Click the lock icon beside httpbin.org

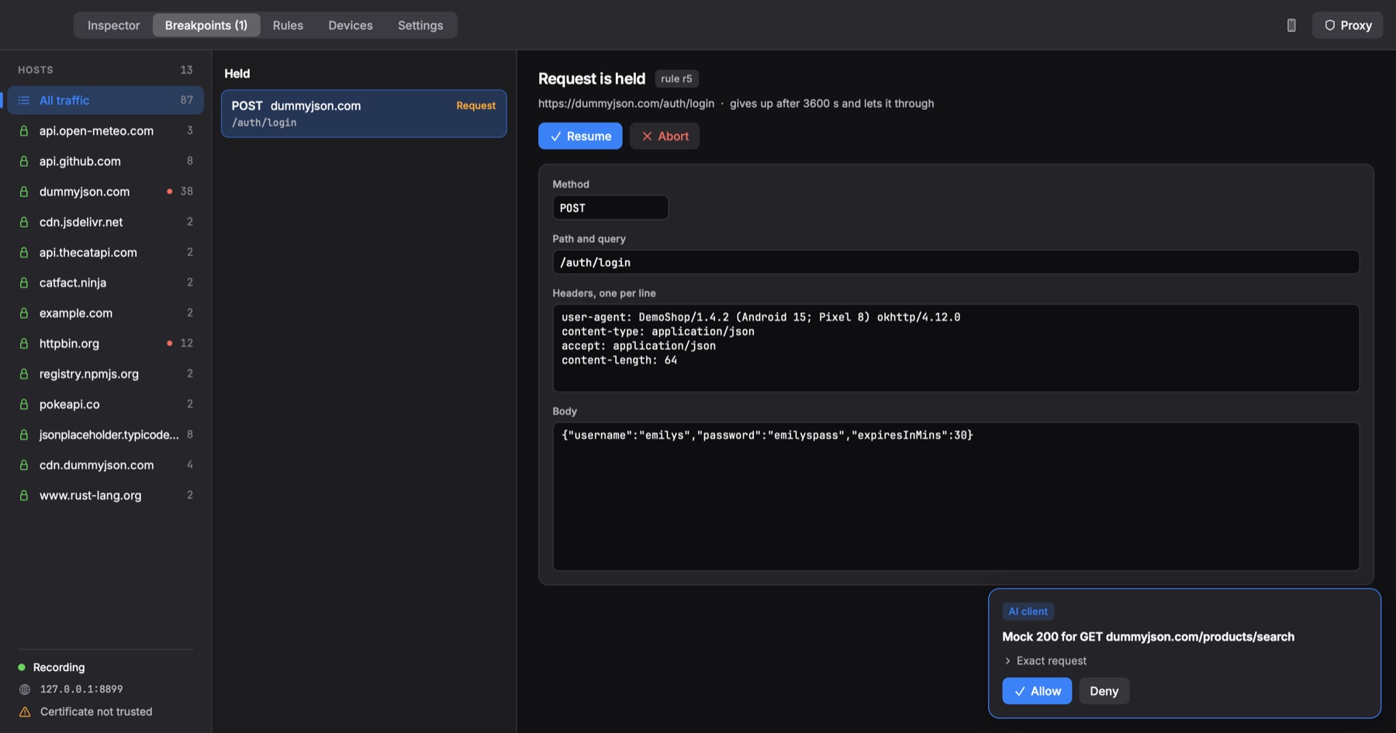coord(24,344)
